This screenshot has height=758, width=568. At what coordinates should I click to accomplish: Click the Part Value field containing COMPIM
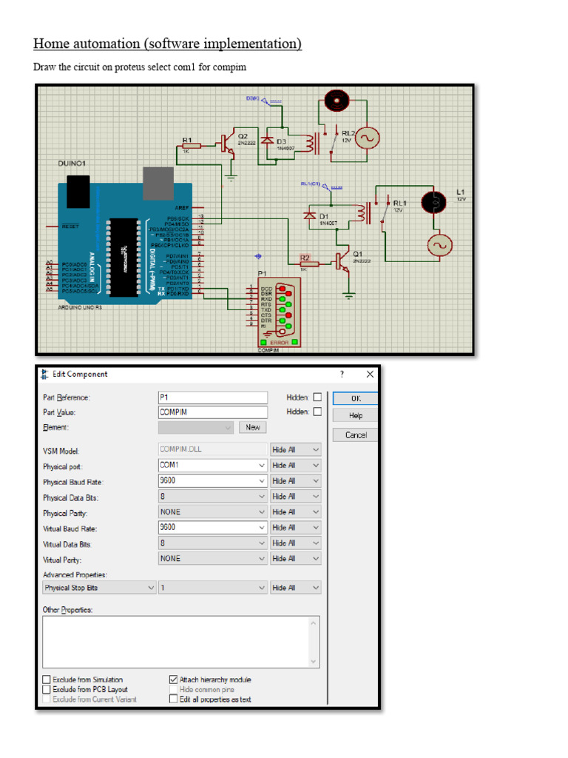(212, 412)
